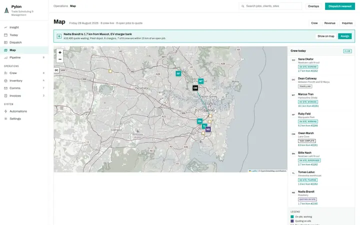
Task: Open Owen Marsh's crew entry
Action: click(x=321, y=139)
